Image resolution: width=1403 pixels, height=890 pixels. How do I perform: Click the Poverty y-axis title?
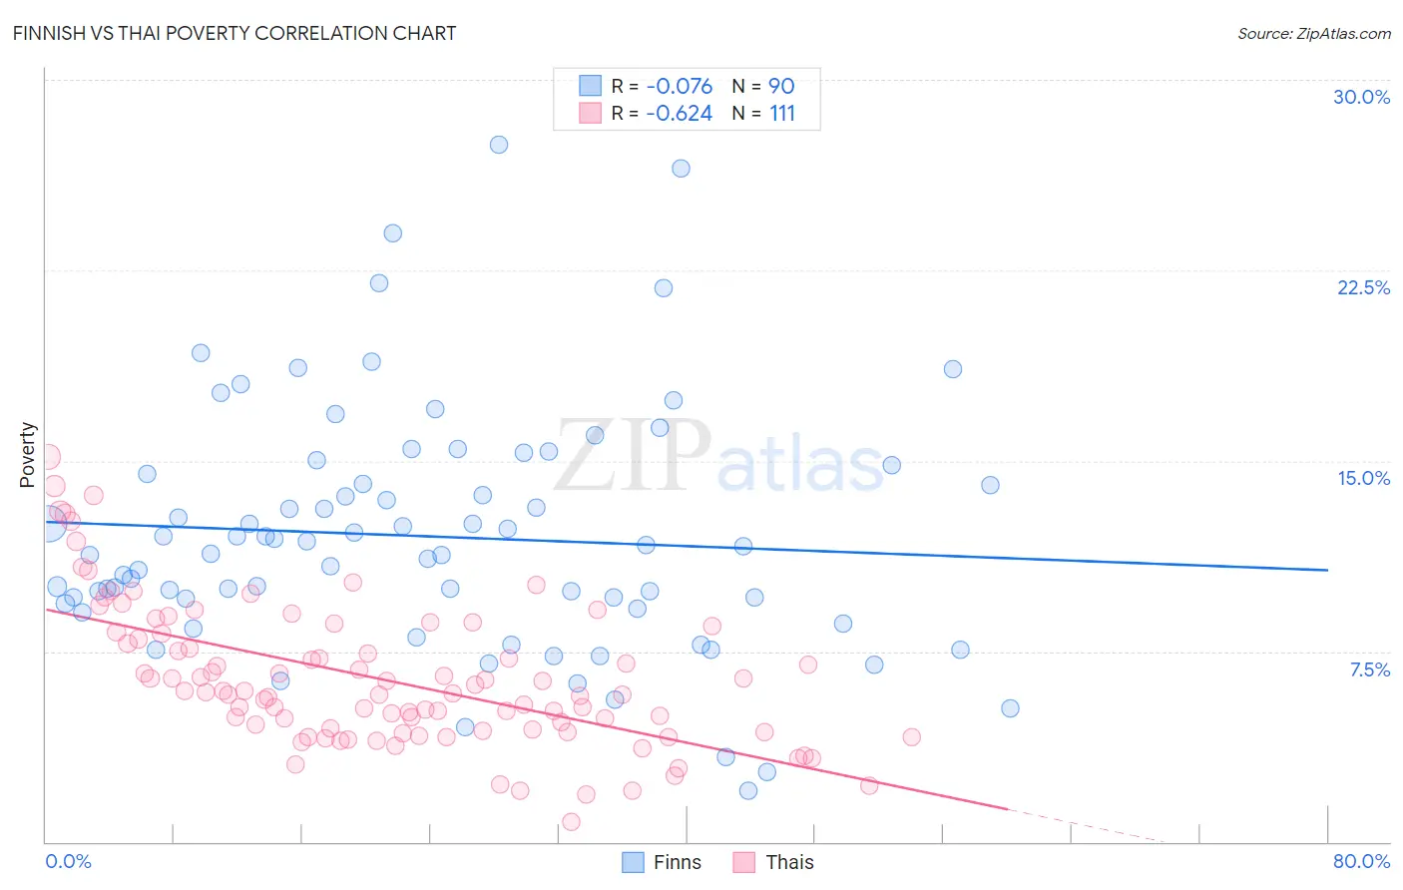coord(27,455)
